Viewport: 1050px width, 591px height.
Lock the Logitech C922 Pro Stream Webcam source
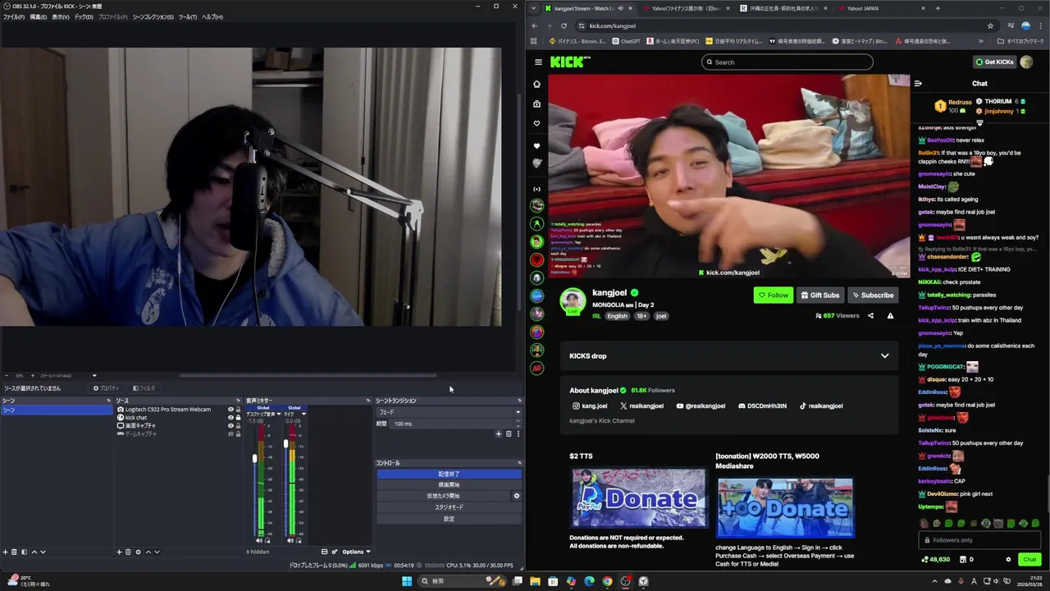click(239, 409)
